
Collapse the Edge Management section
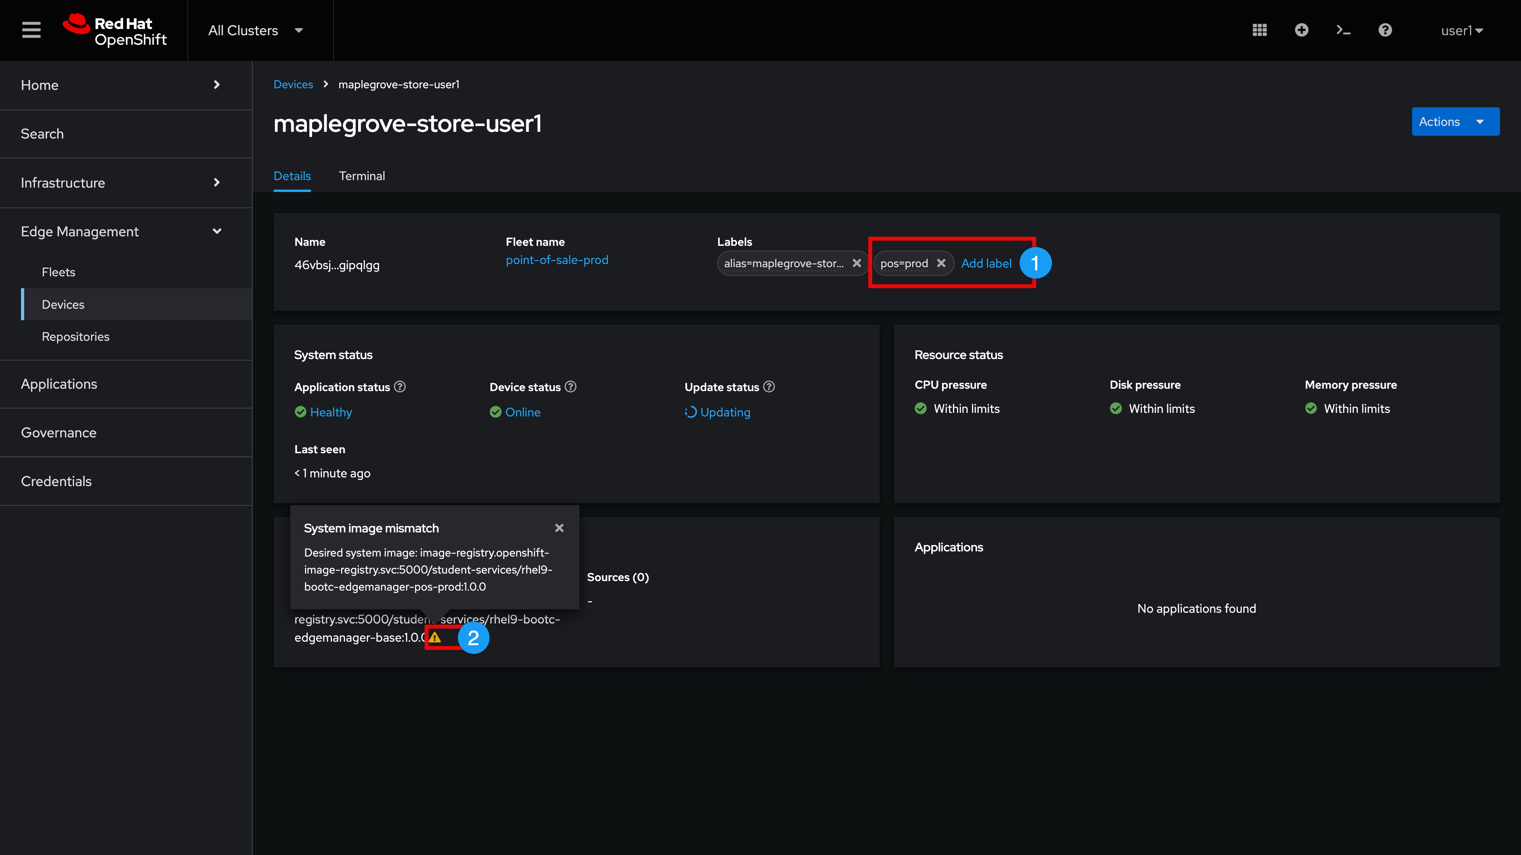click(126, 231)
